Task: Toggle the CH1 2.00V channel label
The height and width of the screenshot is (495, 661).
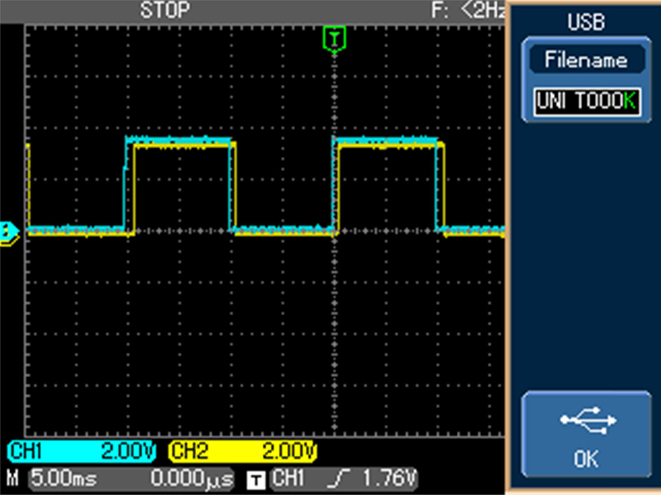Action: pyautogui.click(x=81, y=451)
